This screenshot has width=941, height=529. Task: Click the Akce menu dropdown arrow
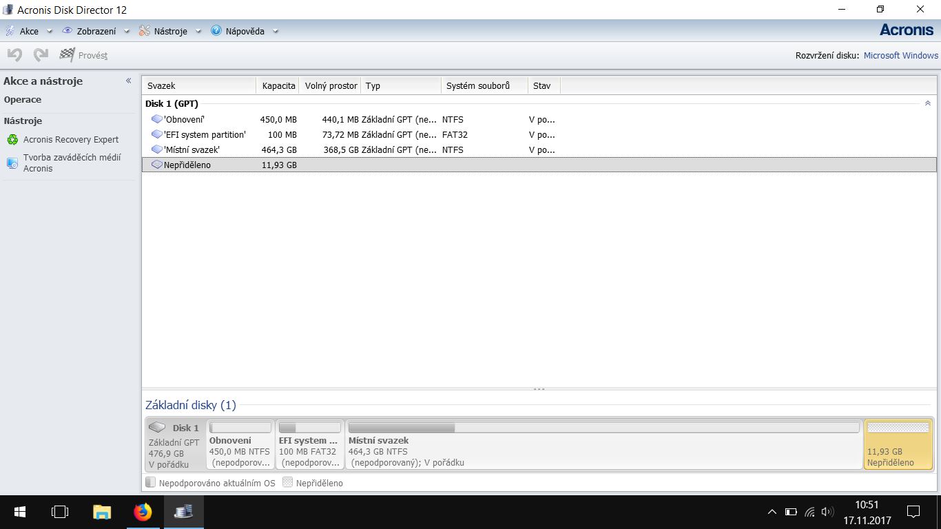point(50,32)
